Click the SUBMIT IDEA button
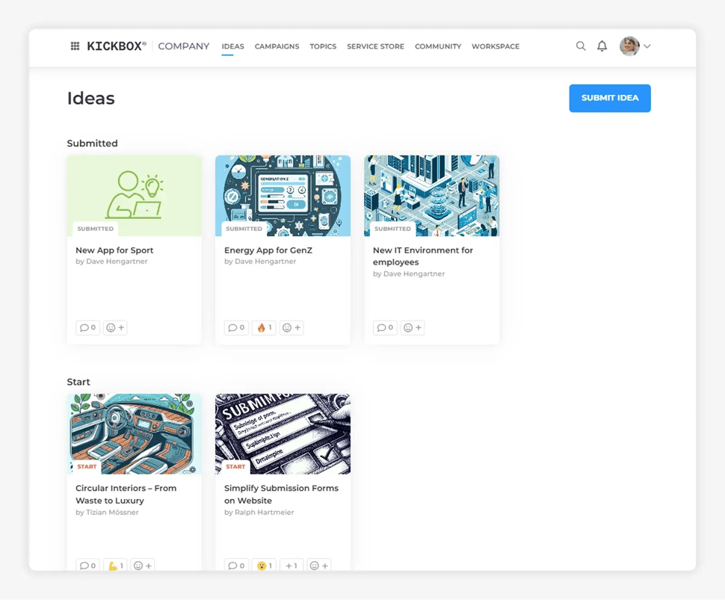The height and width of the screenshot is (600, 725). 609,98
